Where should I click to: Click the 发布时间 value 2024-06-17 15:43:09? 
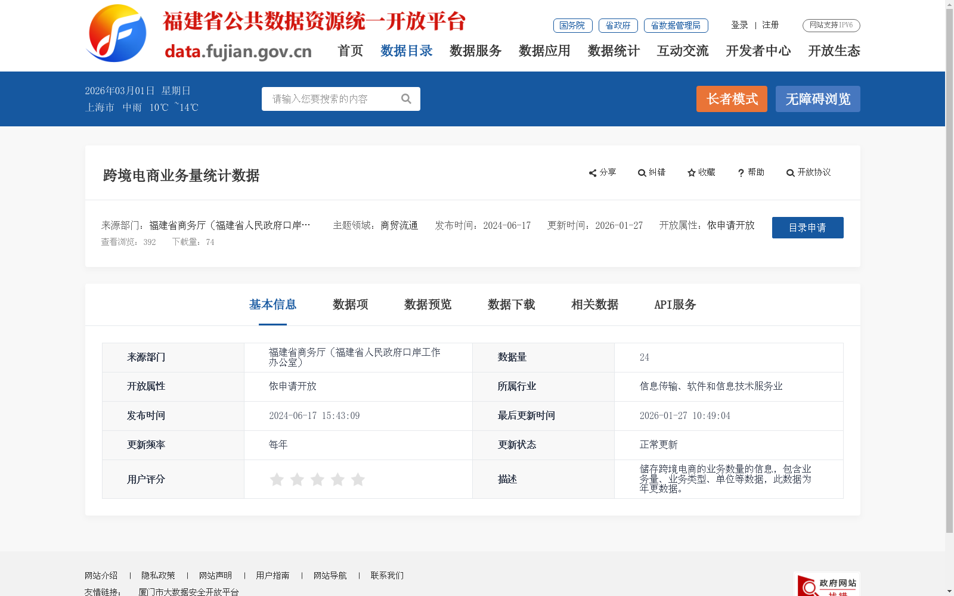315,416
